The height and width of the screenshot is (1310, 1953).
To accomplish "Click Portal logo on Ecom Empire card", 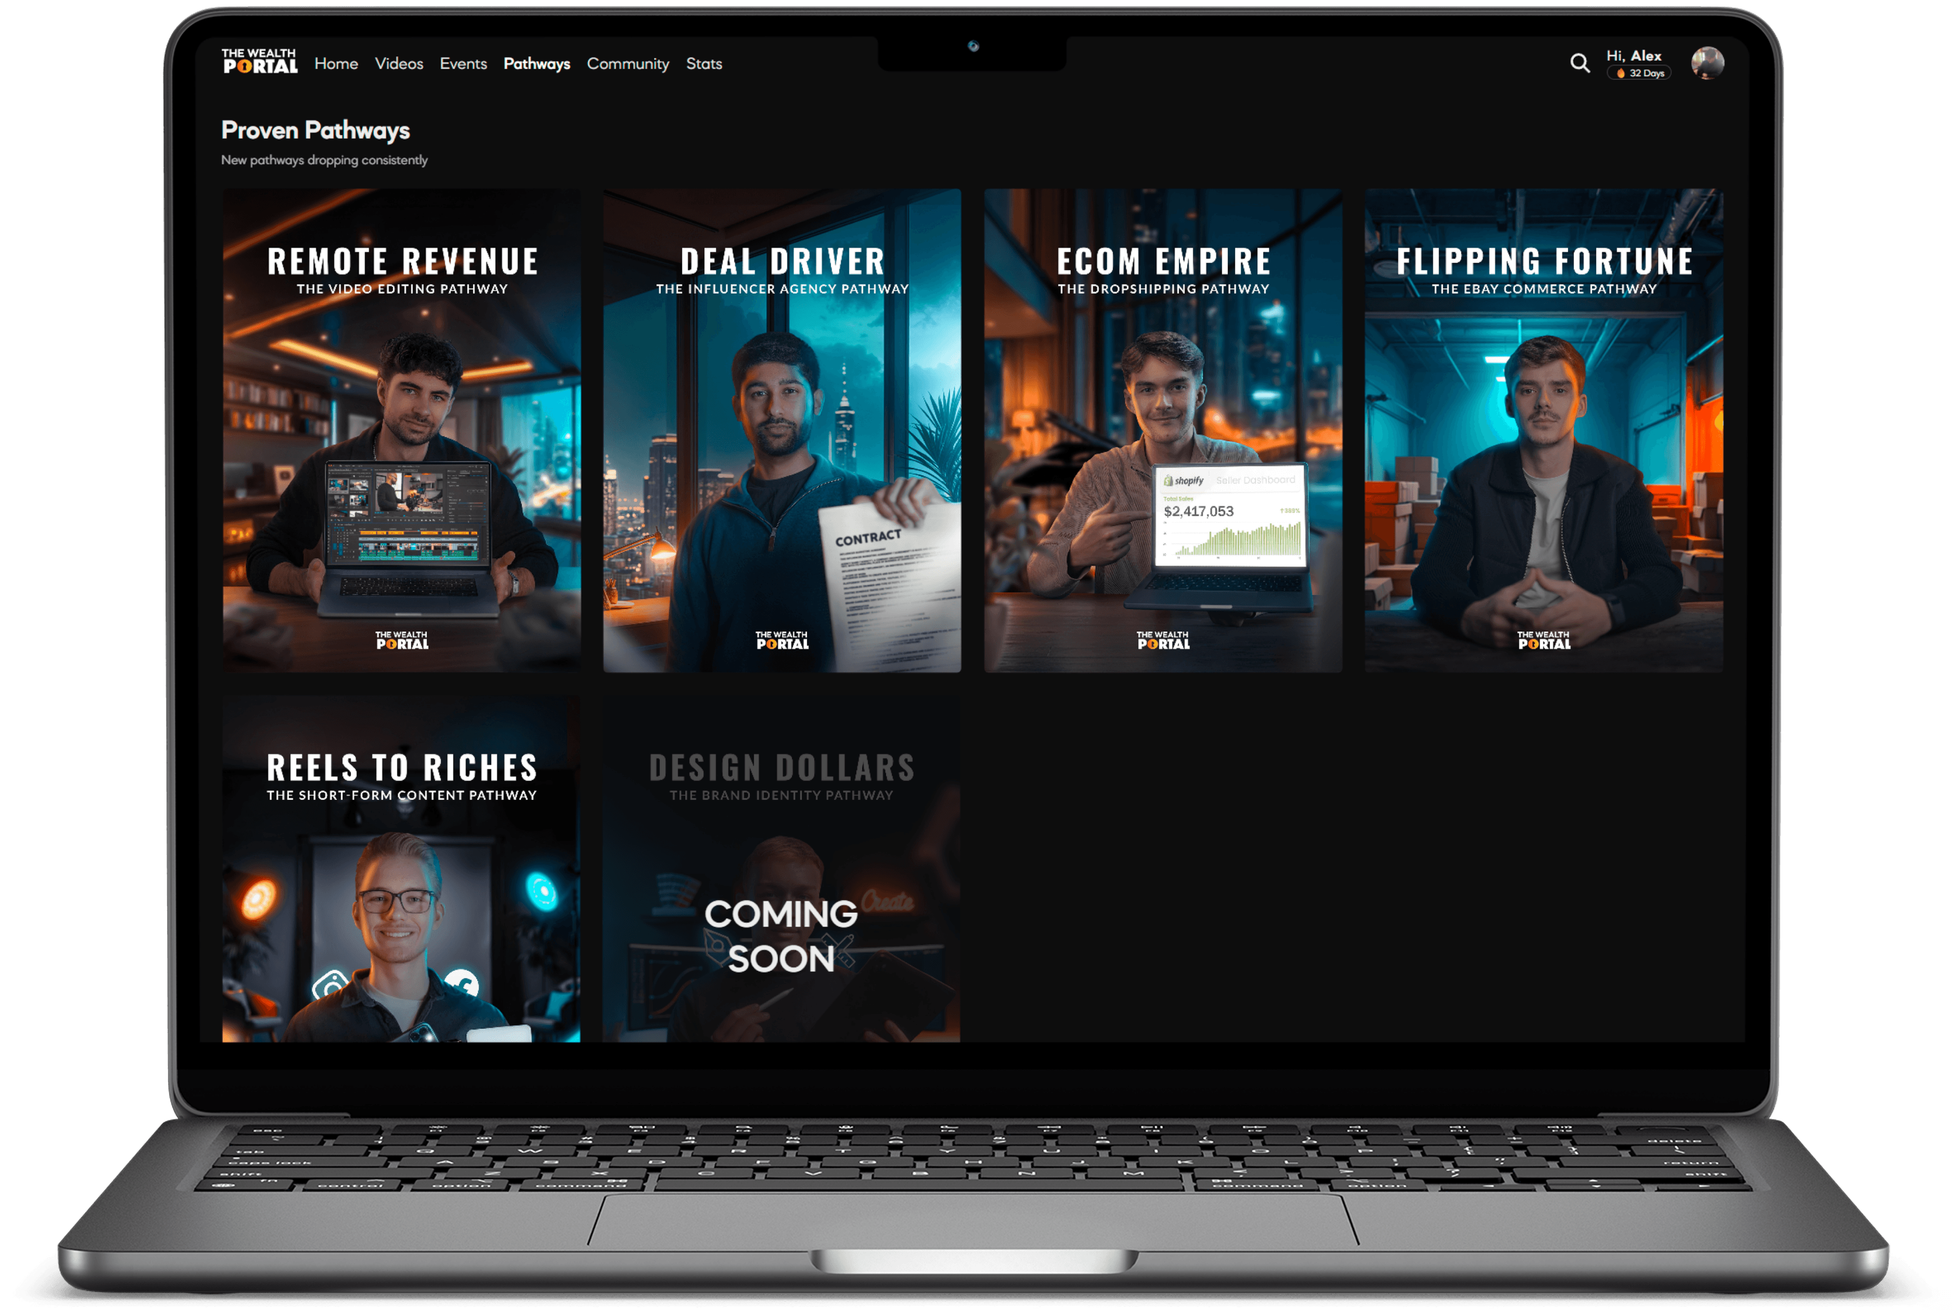I will pyautogui.click(x=1163, y=641).
